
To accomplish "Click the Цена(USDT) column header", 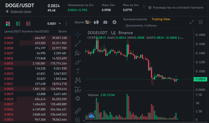I will [13, 31].
